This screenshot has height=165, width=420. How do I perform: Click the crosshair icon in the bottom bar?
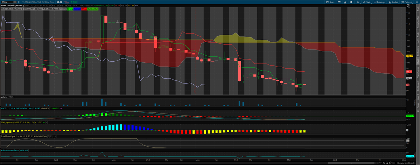384,163
